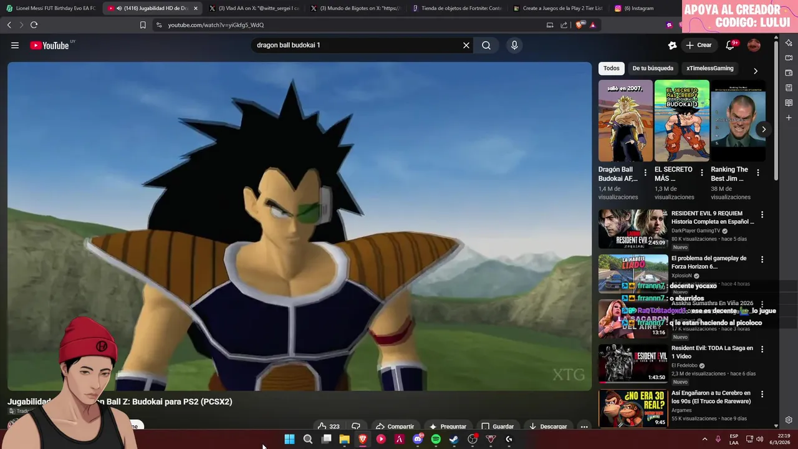This screenshot has height=449, width=798.
Task: Open the bookmarks panel in the Brave sidebar
Action: coord(789,88)
